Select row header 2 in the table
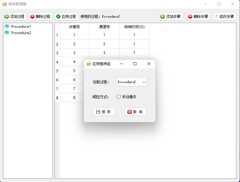Screen dimensions: 240x182 click(x=57, y=44)
